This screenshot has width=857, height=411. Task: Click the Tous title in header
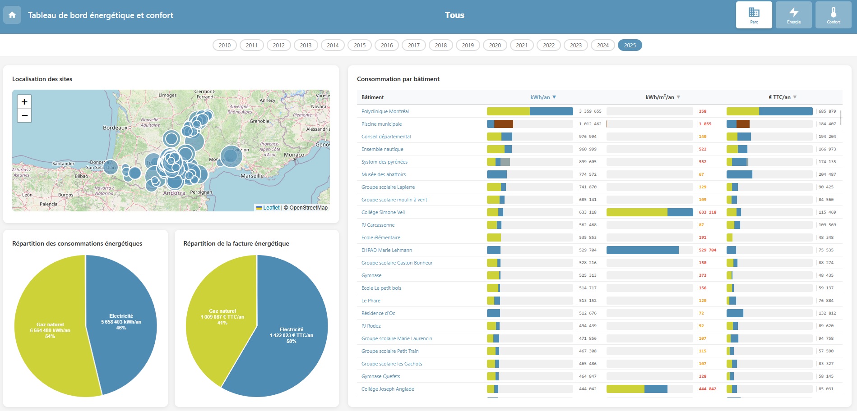coord(454,15)
